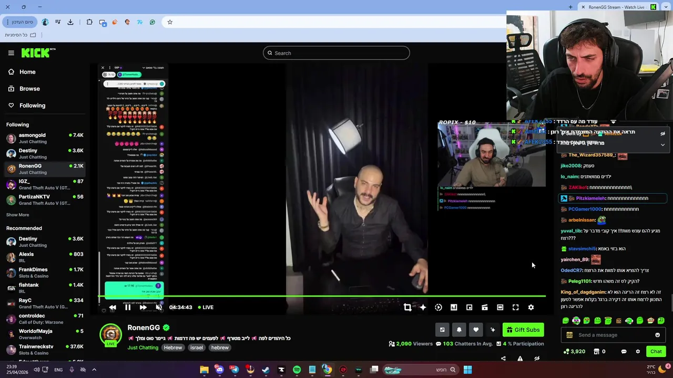This screenshot has height=378, width=673.
Task: Click the Gift Subs button
Action: pyautogui.click(x=523, y=330)
